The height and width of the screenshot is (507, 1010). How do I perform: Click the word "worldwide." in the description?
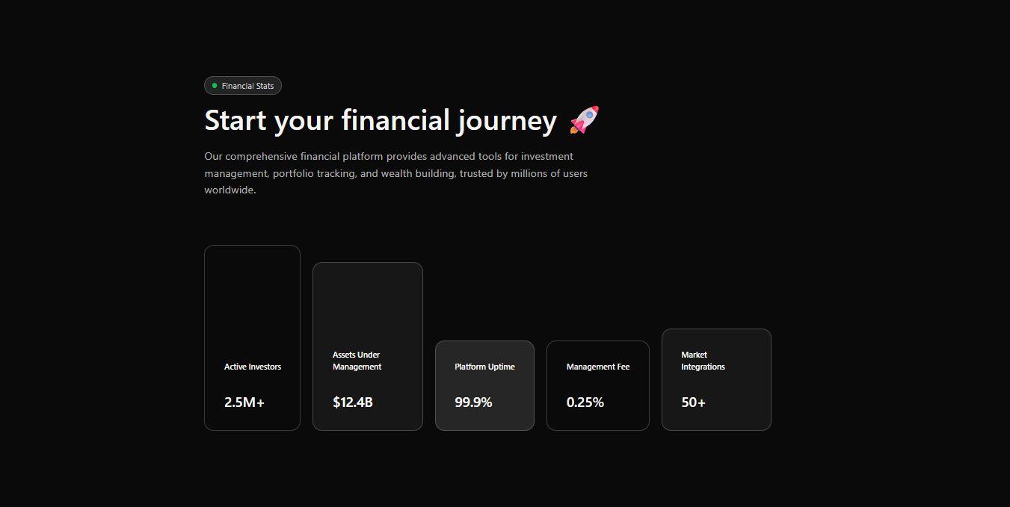pyautogui.click(x=230, y=190)
